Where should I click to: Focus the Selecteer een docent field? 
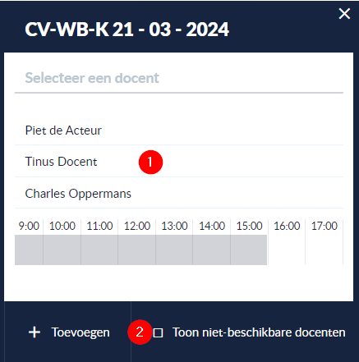click(x=179, y=78)
